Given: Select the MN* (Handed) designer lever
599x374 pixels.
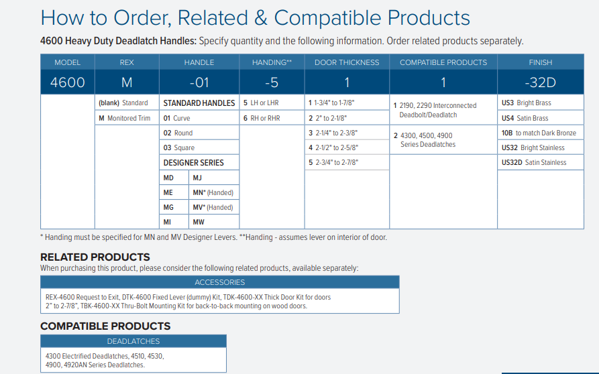Looking at the screenshot, I should click(x=213, y=192).
